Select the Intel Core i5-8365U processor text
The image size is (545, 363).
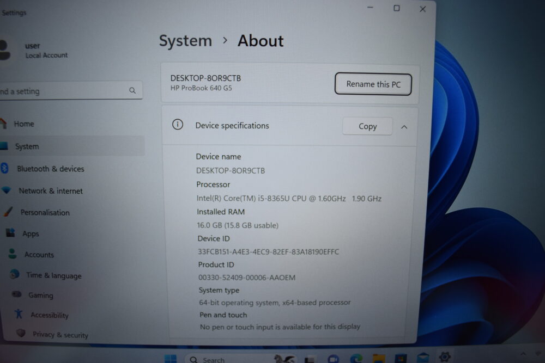click(289, 199)
